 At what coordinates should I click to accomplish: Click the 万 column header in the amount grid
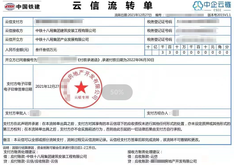click(x=184, y=47)
